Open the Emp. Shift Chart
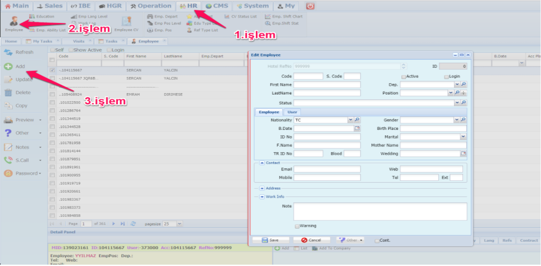Viewport: 541px width, 266px height. pos(284,17)
